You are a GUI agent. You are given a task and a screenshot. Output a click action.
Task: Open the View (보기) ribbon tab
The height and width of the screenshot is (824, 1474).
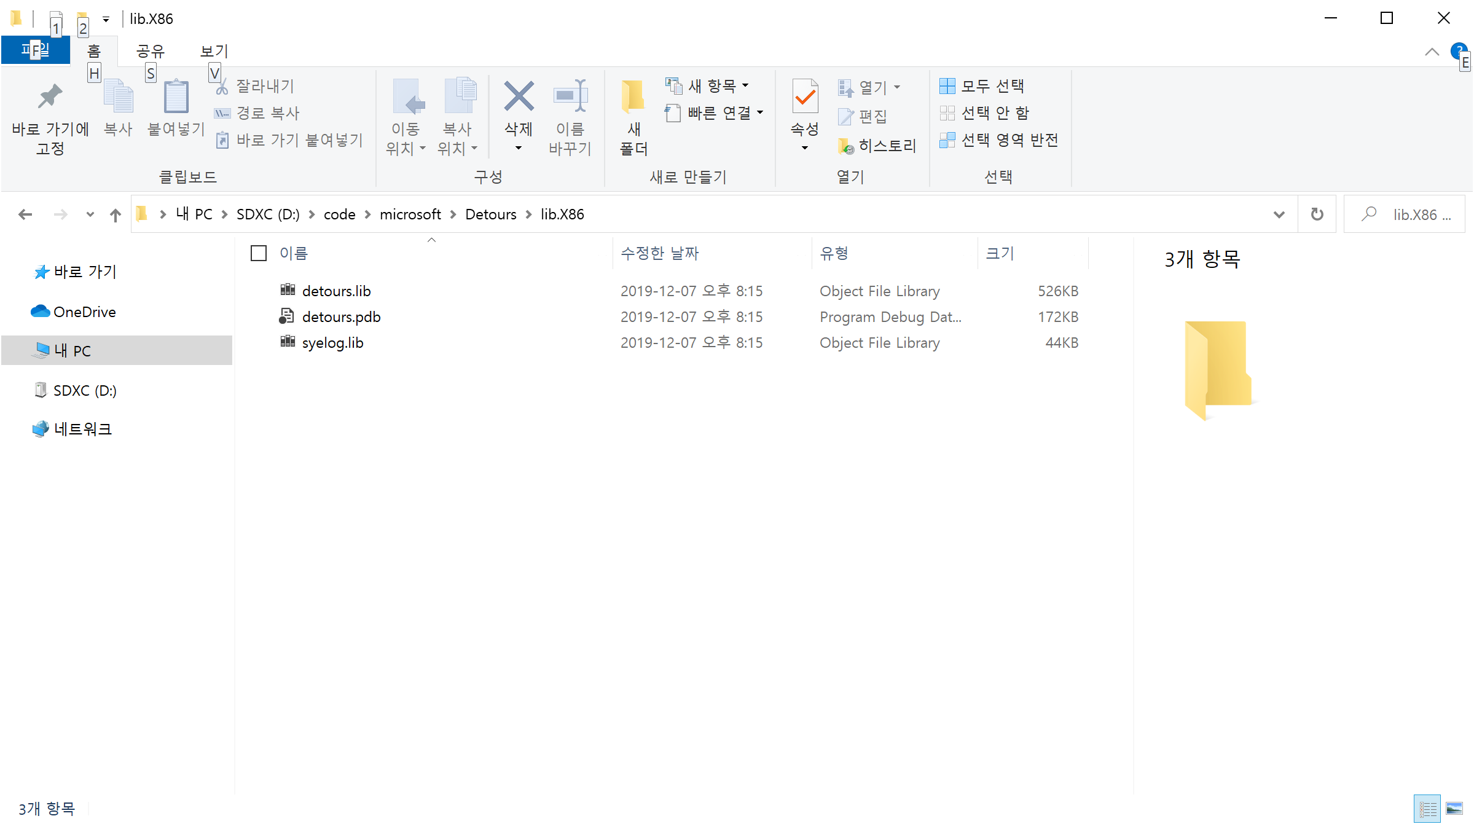(214, 51)
